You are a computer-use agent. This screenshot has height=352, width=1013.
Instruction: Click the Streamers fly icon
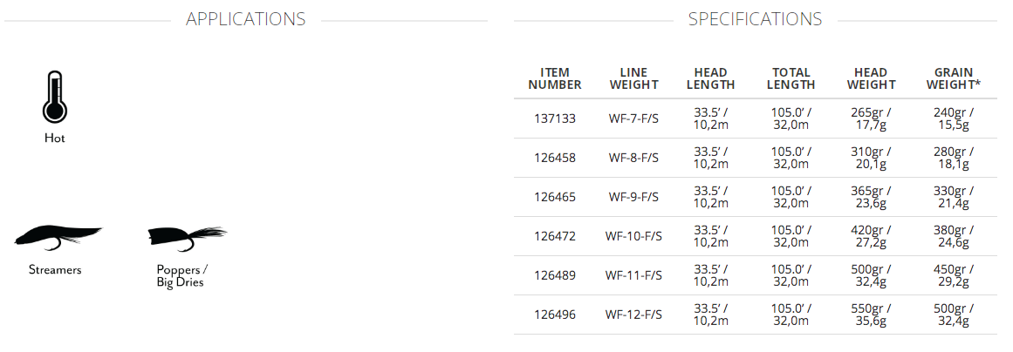58,236
